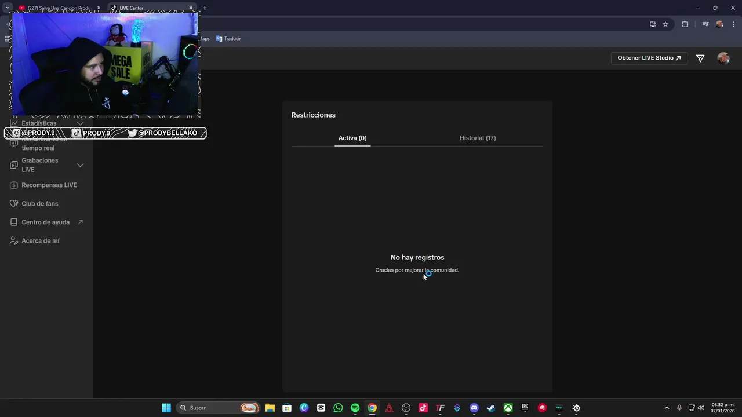
Task: Open the TikTok profile avatar menu
Action: pos(723,58)
